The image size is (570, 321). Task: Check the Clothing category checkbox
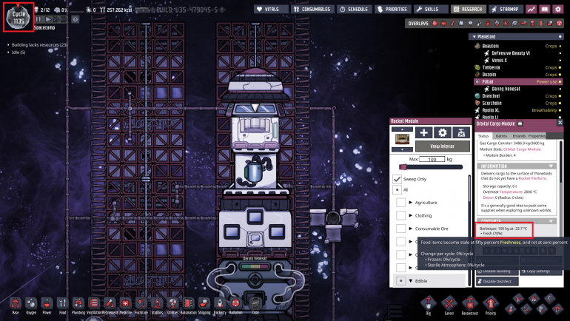400,215
